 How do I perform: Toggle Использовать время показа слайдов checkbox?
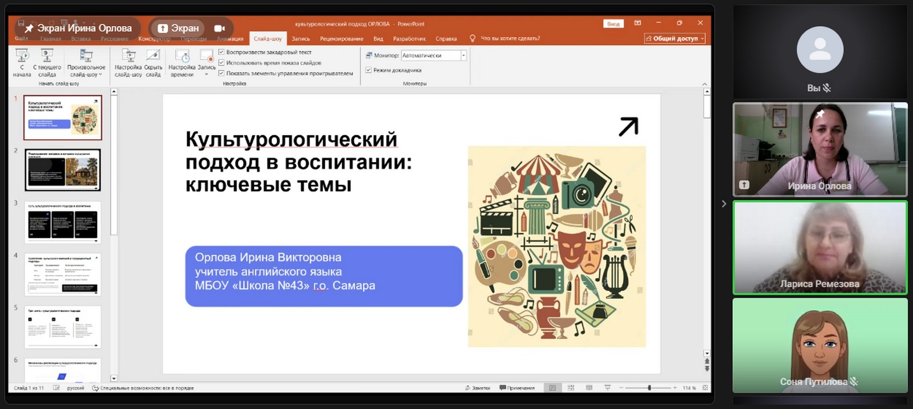pyautogui.click(x=221, y=63)
